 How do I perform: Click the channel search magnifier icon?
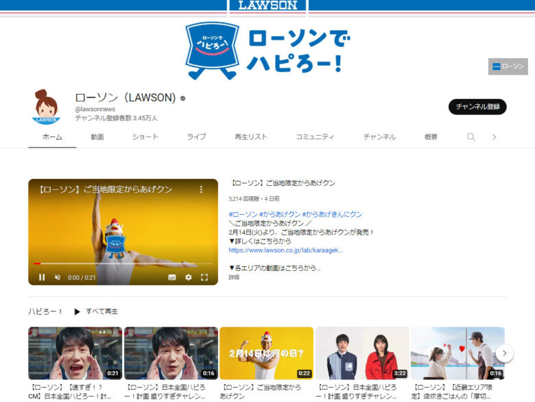(x=471, y=137)
